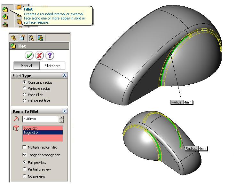Click the Rib tool icon in toolbar
This screenshot has height=184, width=236.
5,24
